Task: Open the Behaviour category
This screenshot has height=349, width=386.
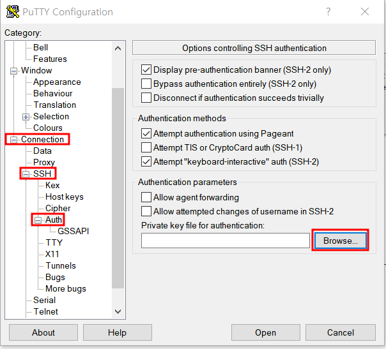Action: tap(52, 93)
